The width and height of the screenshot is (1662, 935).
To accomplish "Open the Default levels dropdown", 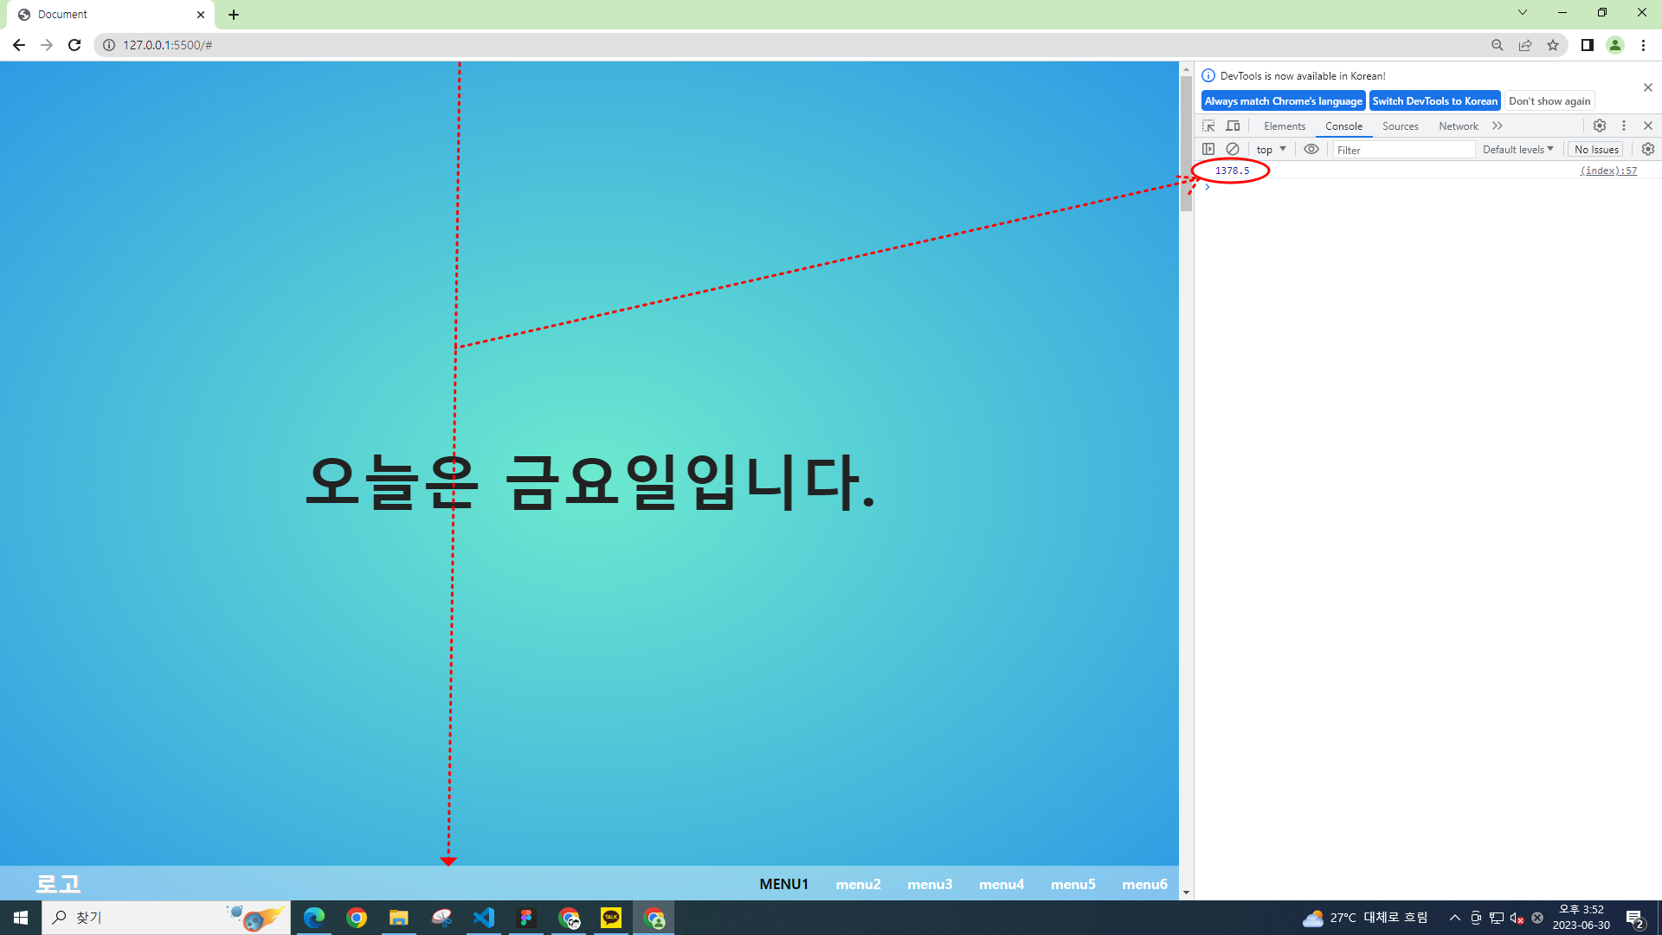I will [1517, 149].
